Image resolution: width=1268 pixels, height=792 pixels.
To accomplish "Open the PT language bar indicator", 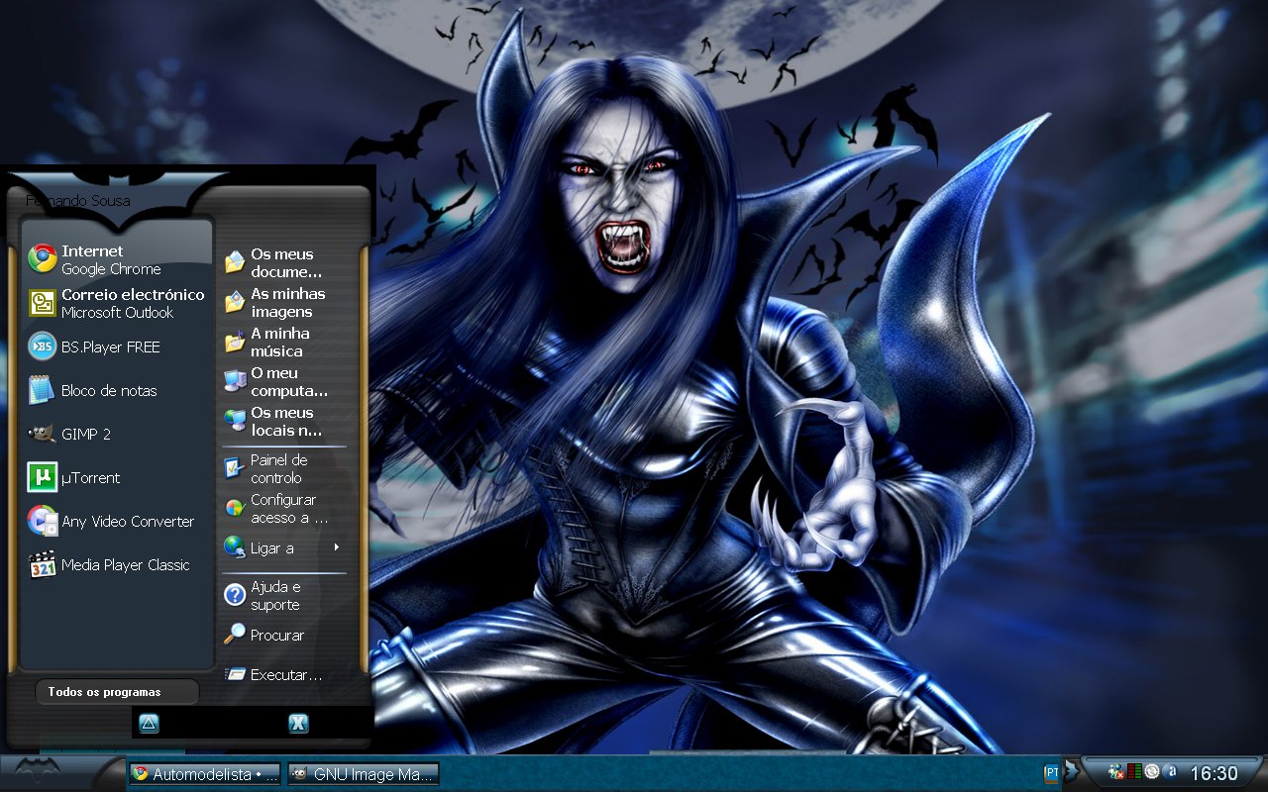I will pyautogui.click(x=1051, y=772).
